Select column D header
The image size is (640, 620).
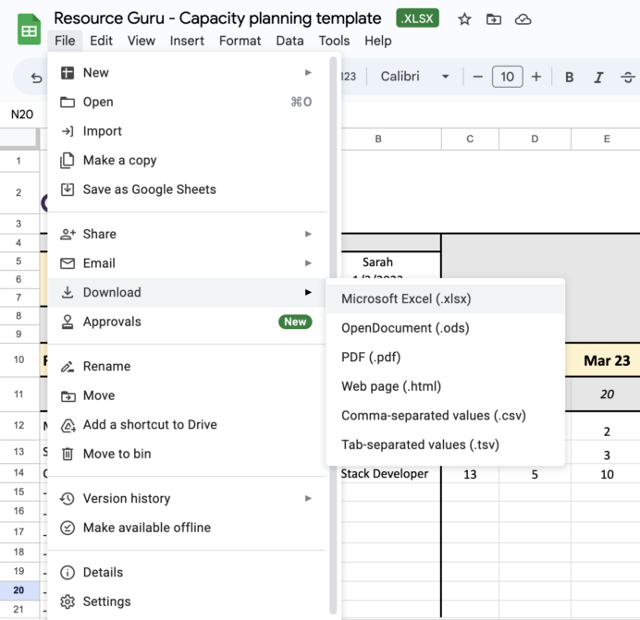click(x=535, y=140)
